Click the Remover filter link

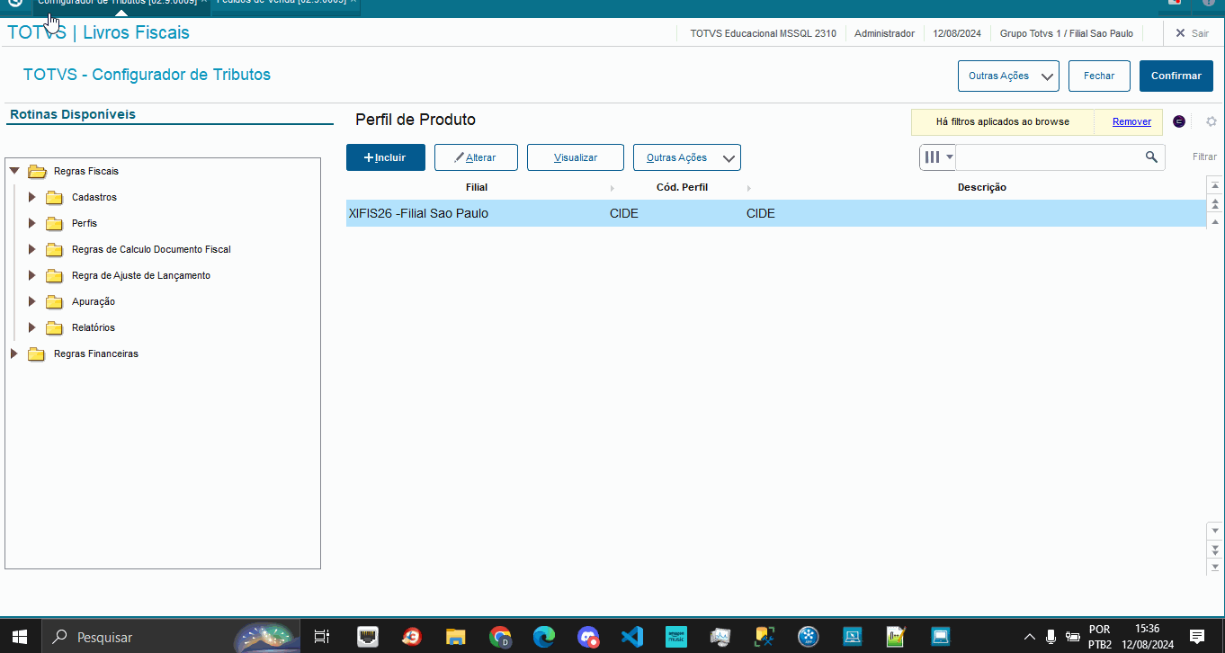click(x=1131, y=121)
